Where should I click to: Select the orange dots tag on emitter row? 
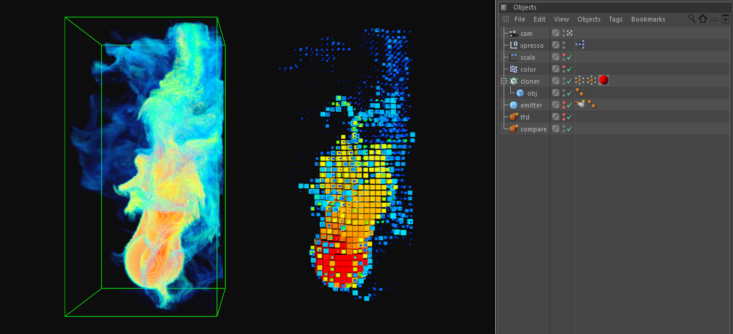591,105
